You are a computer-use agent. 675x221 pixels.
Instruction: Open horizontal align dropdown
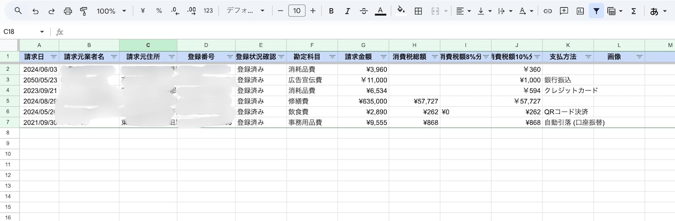pyautogui.click(x=463, y=11)
